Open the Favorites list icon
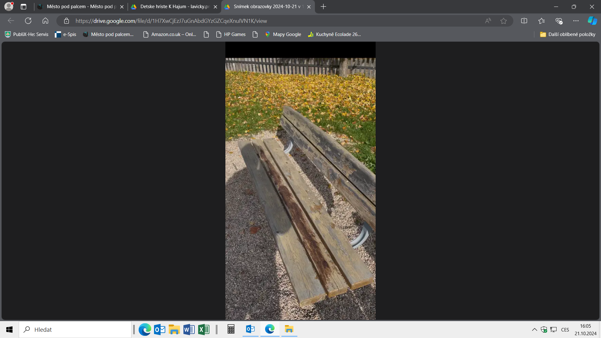The height and width of the screenshot is (338, 601). [x=542, y=21]
